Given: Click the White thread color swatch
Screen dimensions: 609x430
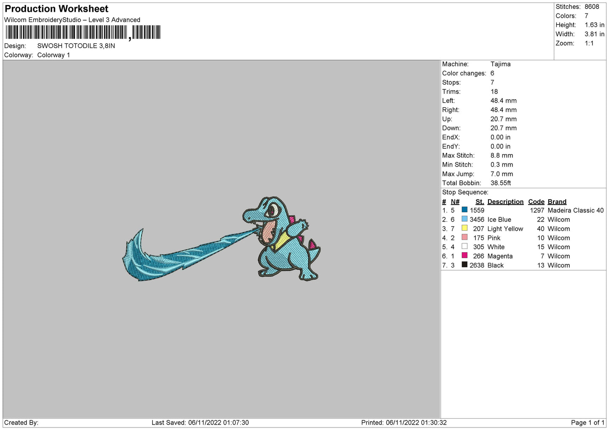Looking at the screenshot, I should tap(464, 247).
